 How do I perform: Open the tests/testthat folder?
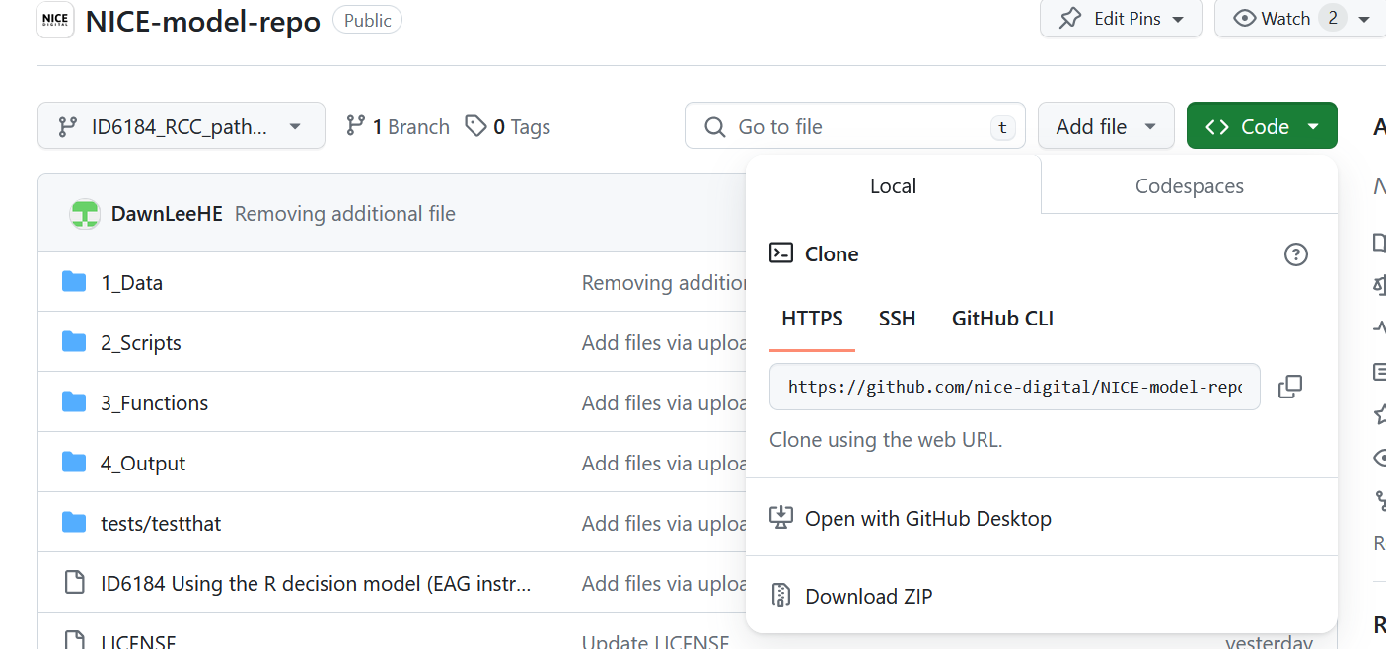pos(161,524)
